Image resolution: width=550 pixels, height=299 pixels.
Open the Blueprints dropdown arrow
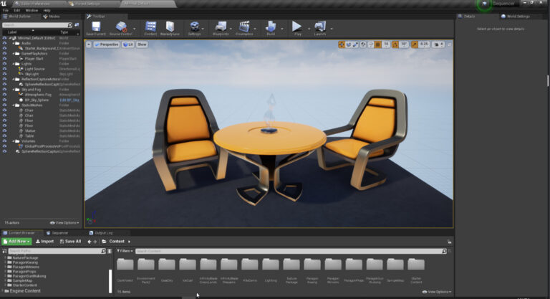point(231,29)
